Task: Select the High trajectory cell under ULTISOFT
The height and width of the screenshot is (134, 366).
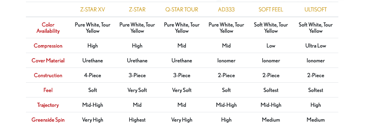Action: (x=316, y=105)
